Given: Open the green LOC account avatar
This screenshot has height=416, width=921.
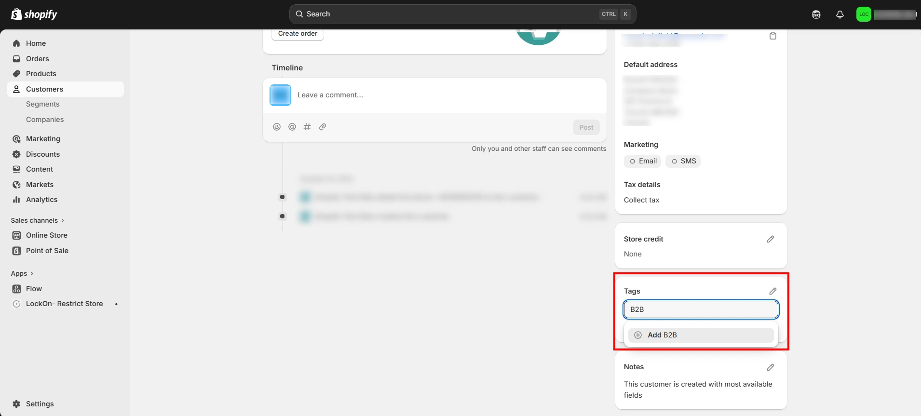Looking at the screenshot, I should pos(864,14).
